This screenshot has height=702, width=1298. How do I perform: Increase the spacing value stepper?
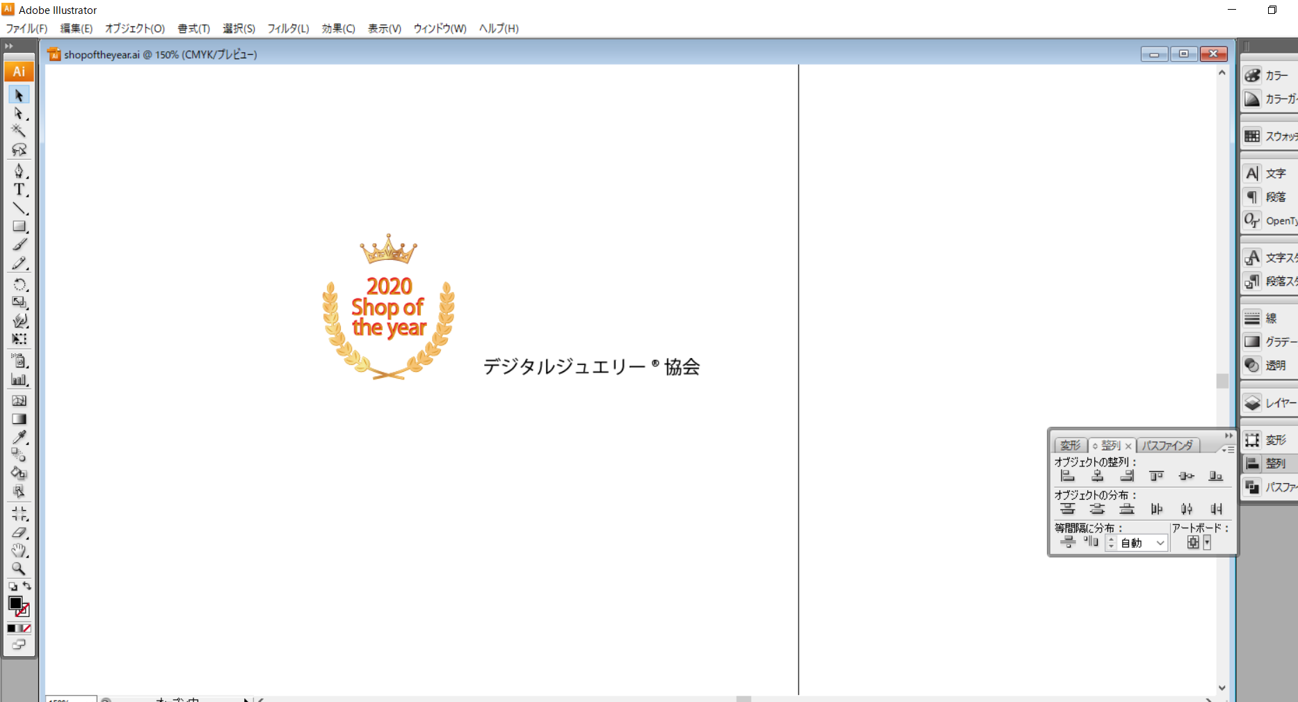(x=1111, y=539)
